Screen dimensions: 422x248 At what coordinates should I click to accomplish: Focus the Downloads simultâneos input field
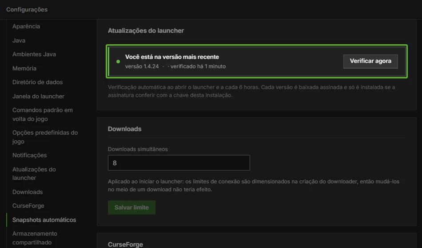tap(179, 163)
